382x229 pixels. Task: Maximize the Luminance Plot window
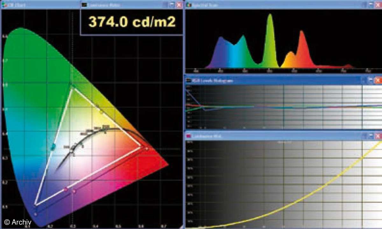(x=371, y=136)
